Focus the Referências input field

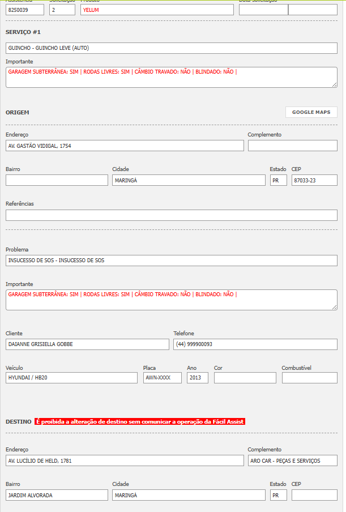point(171,215)
